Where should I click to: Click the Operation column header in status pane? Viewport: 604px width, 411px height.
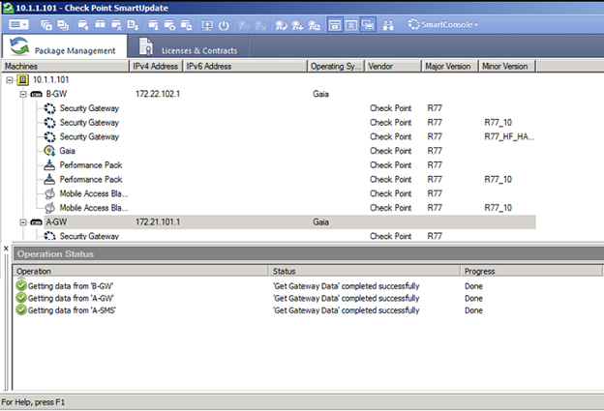point(140,271)
